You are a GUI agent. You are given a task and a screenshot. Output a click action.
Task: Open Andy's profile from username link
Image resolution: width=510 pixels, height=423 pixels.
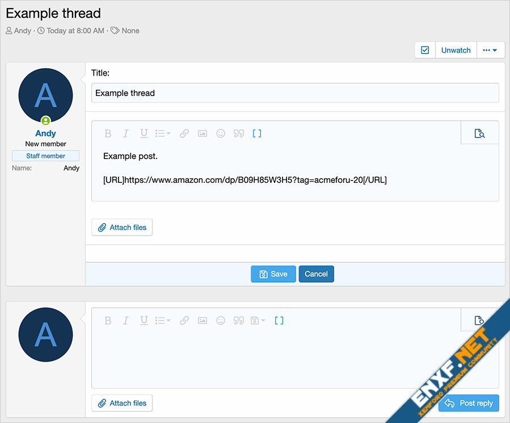(x=45, y=133)
